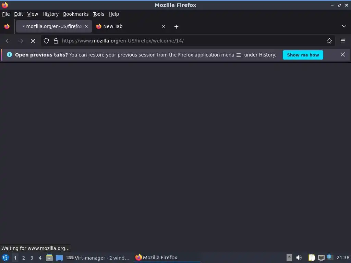Switch to the mozilla.org/en-US/firefox tab
This screenshot has width=351, height=263.
pyautogui.click(x=54, y=26)
